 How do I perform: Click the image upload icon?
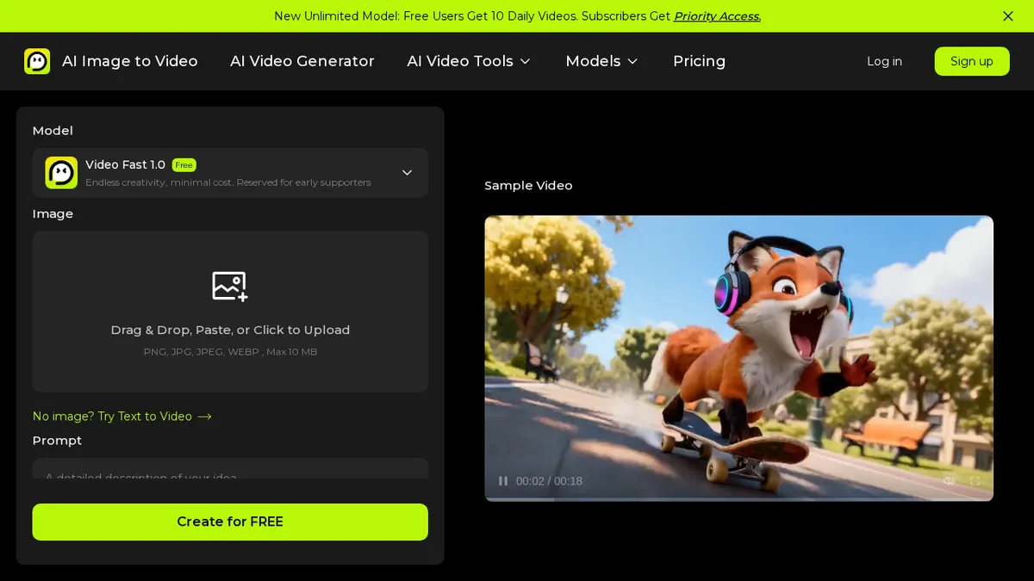coord(230,286)
